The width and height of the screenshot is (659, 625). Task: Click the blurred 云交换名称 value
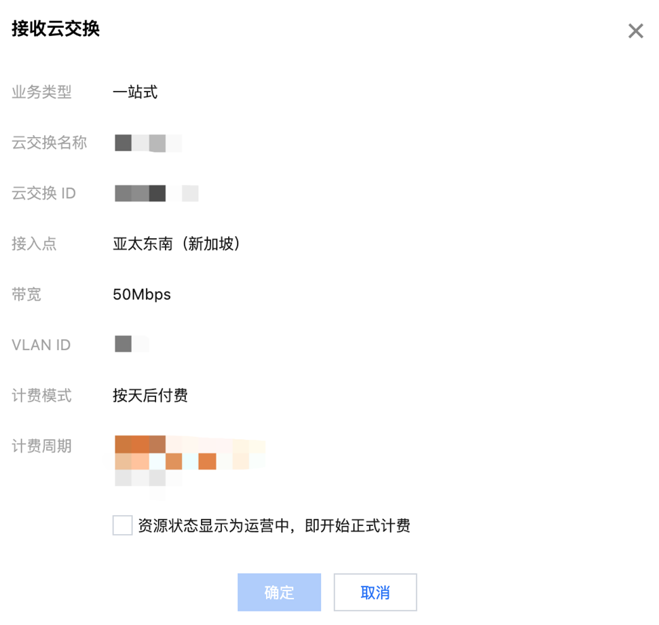click(x=147, y=143)
